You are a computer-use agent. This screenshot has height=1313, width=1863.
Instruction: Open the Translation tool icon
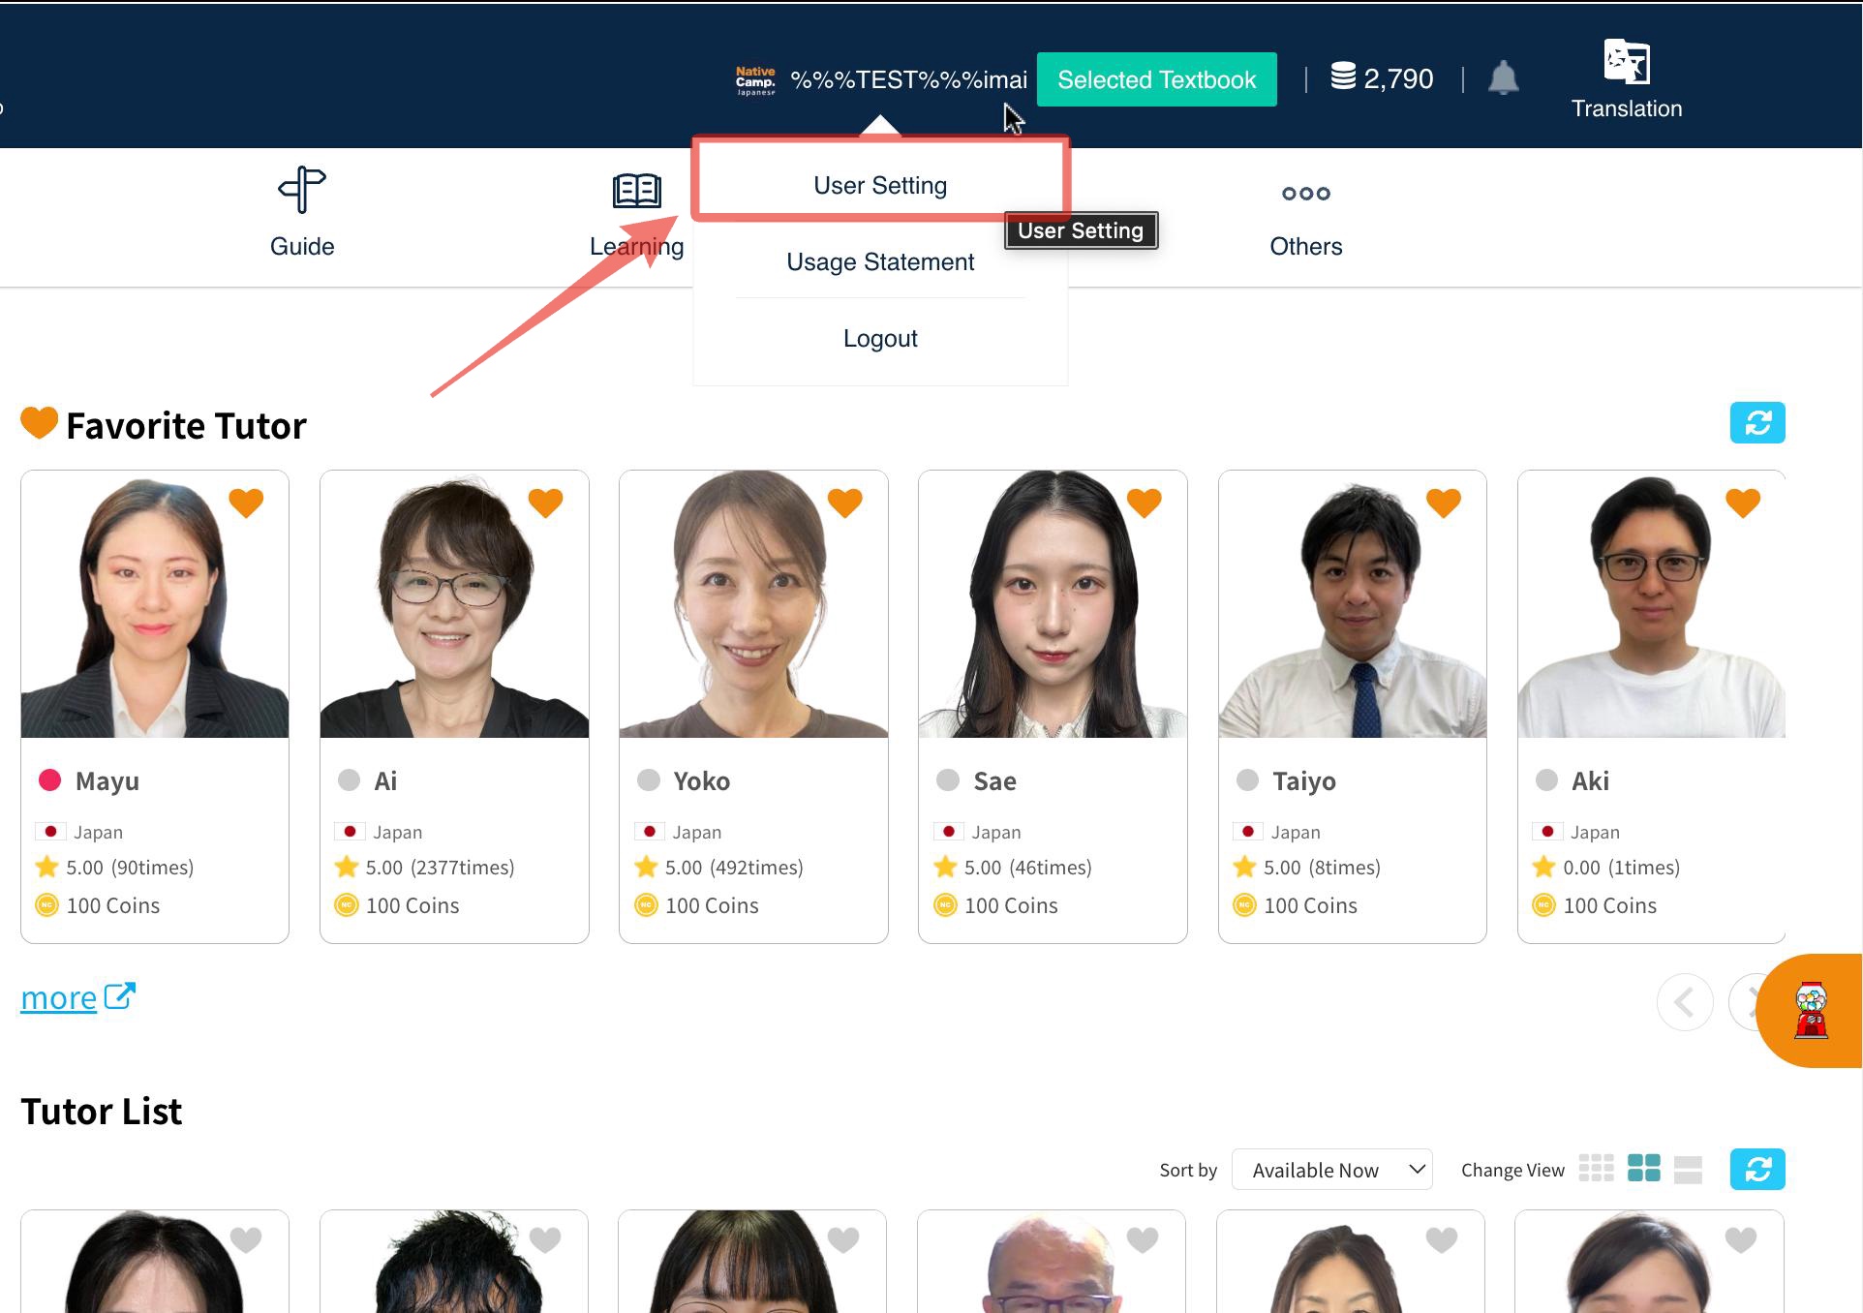[x=1627, y=61]
